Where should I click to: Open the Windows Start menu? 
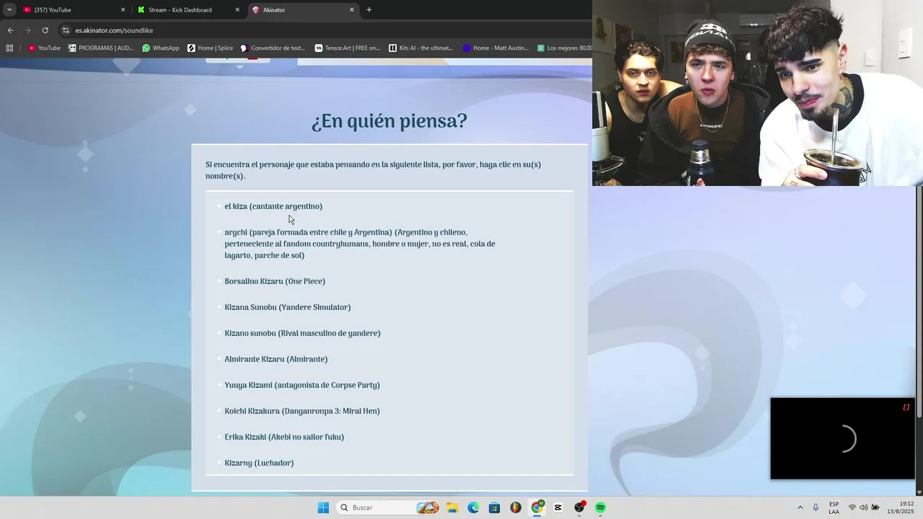click(x=323, y=507)
